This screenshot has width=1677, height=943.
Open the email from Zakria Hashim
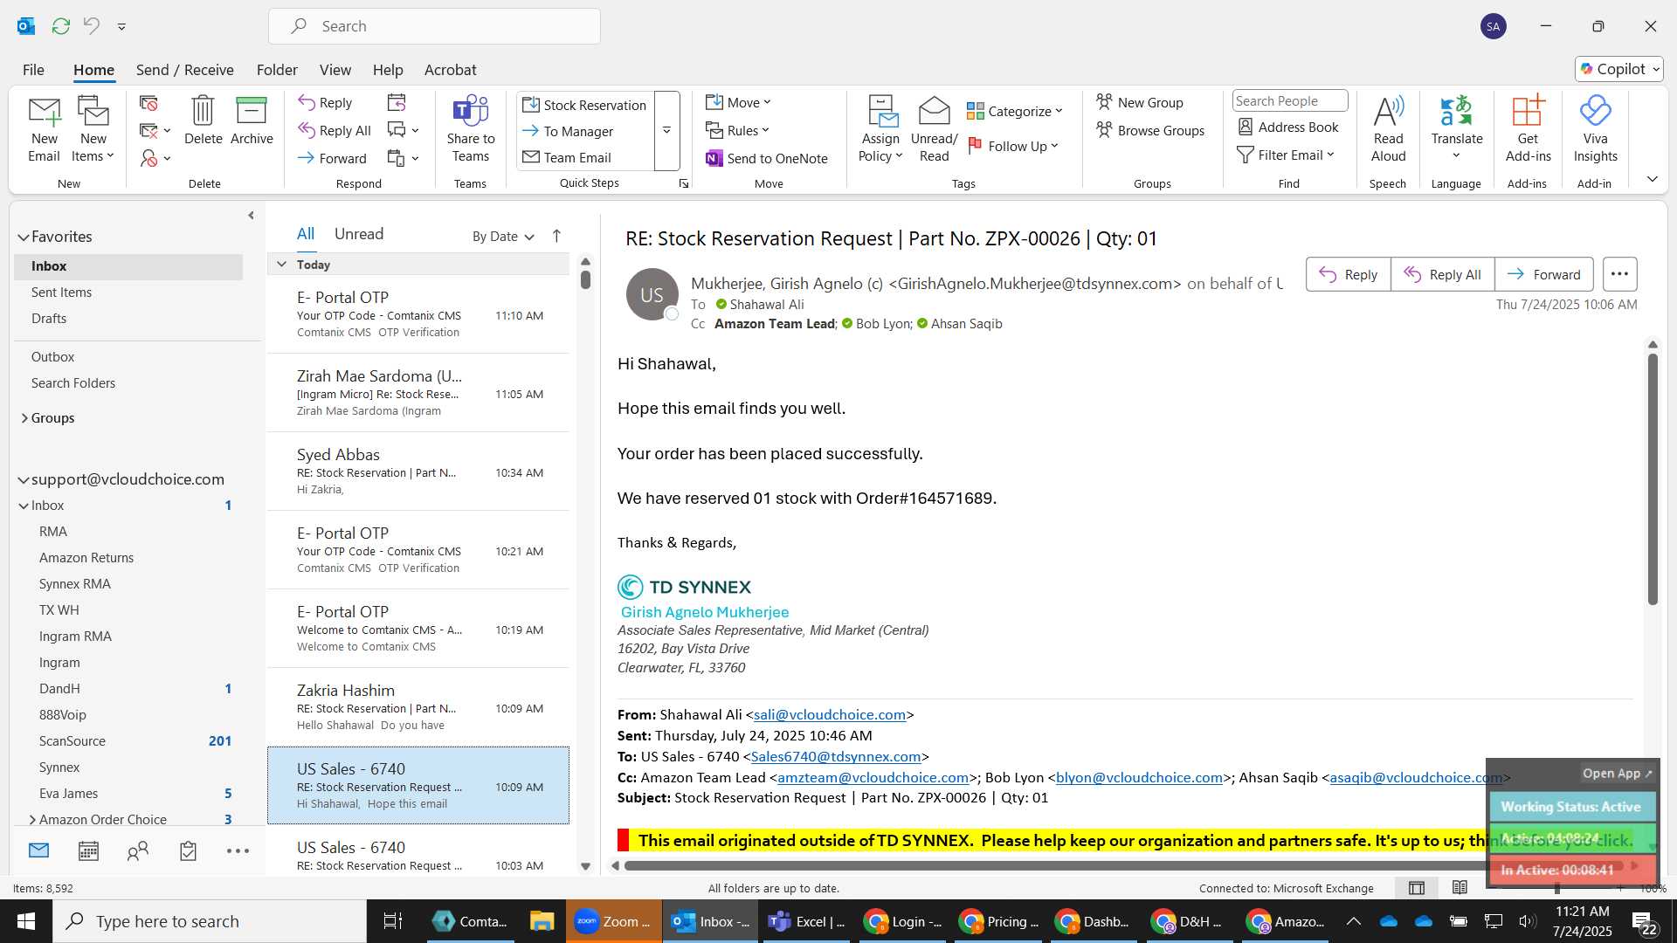click(x=418, y=706)
